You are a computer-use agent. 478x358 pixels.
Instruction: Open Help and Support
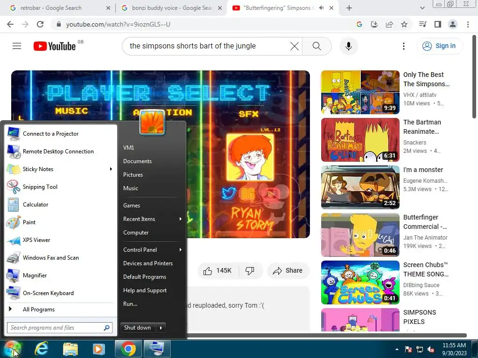[x=145, y=290]
